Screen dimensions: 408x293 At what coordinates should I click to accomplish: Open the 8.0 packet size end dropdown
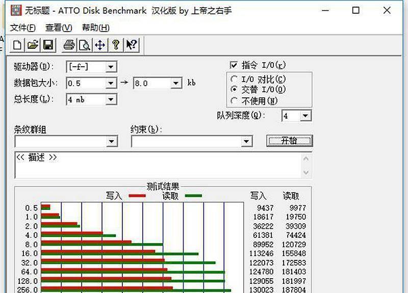pyautogui.click(x=176, y=83)
